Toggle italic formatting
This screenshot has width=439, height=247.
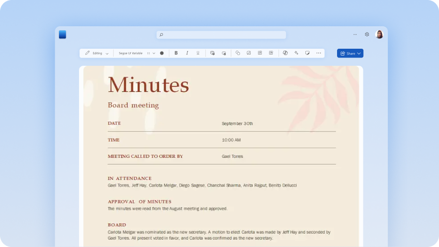pos(187,53)
